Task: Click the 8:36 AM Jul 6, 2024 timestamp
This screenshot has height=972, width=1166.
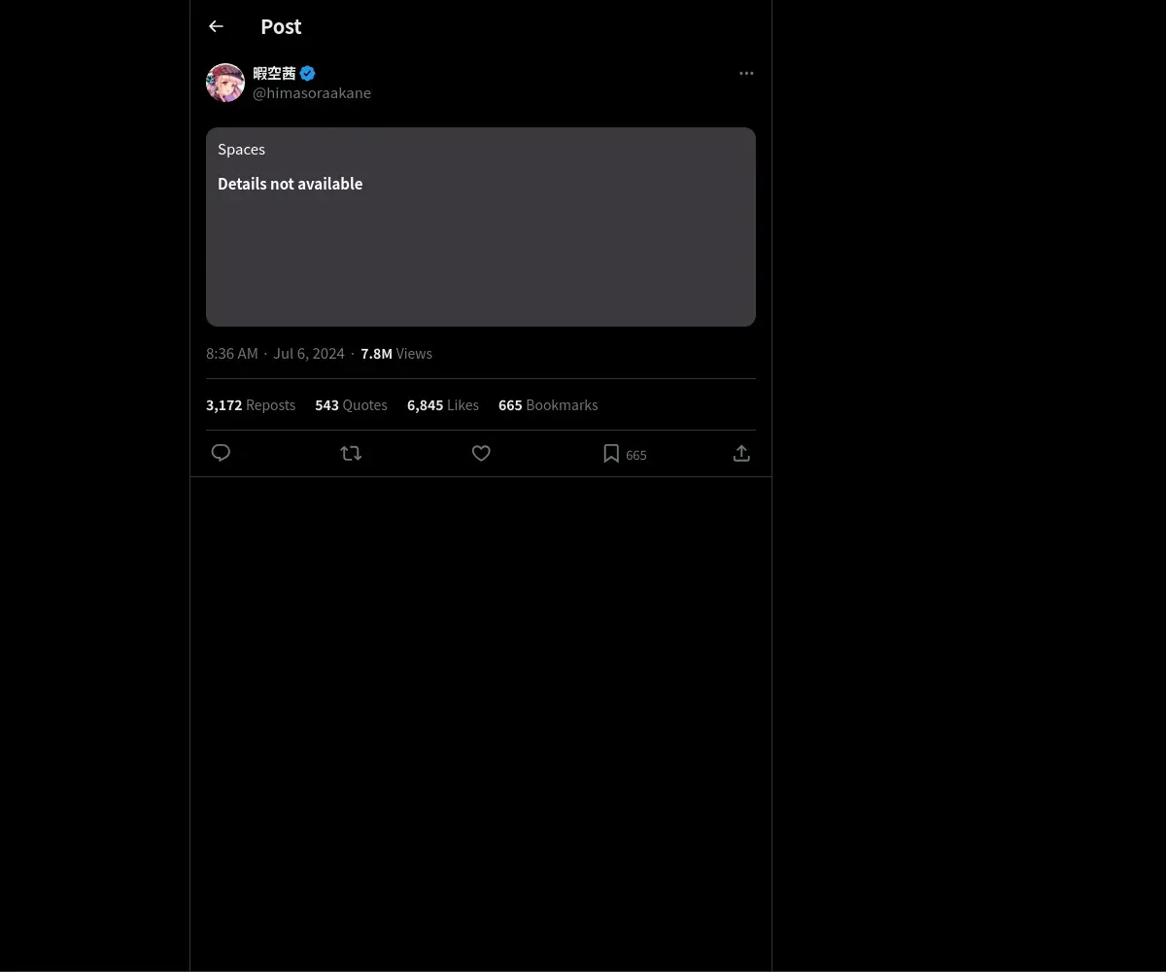Action: click(x=275, y=354)
